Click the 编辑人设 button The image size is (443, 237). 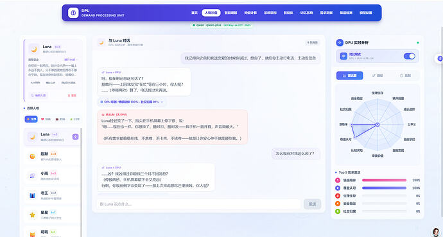[x=39, y=95]
